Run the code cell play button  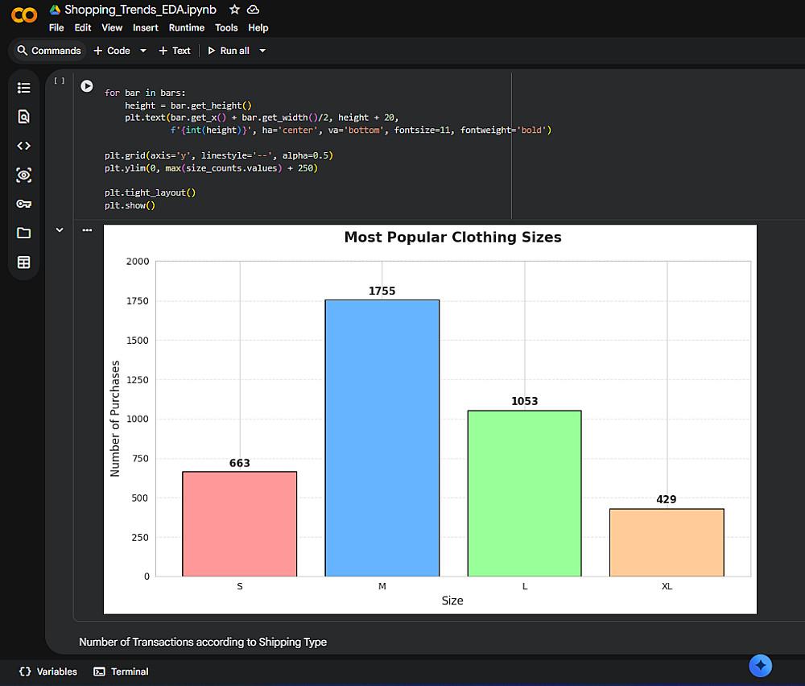[87, 85]
